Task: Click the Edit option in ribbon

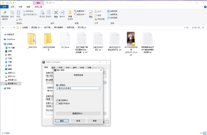Action: [x=98, y=15]
